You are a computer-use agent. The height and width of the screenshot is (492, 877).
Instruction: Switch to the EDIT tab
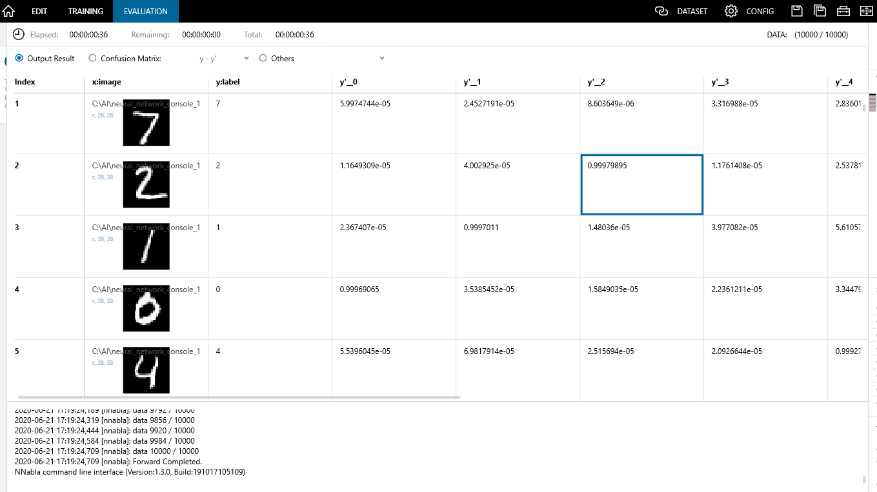(39, 11)
